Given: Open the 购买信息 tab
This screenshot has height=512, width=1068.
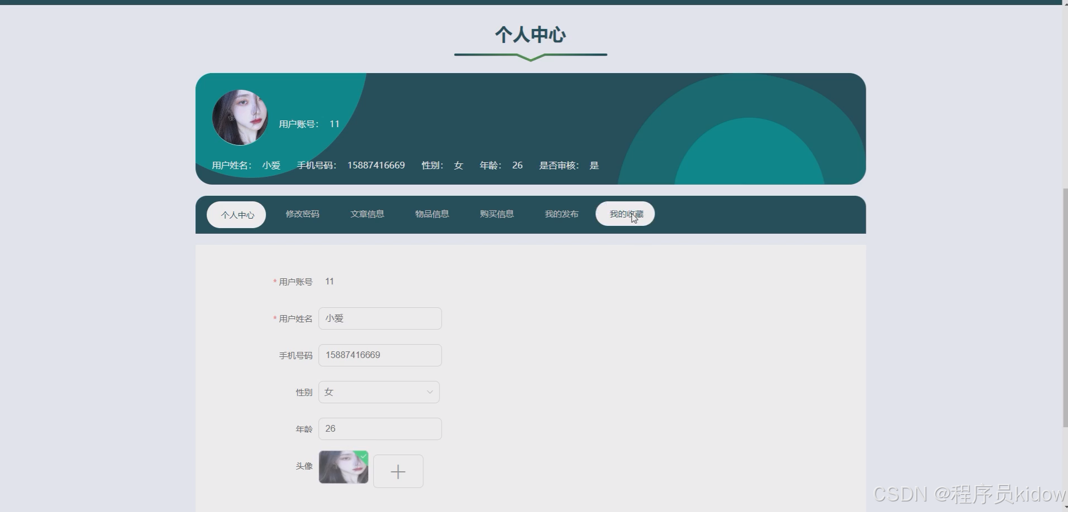Looking at the screenshot, I should coord(497,214).
